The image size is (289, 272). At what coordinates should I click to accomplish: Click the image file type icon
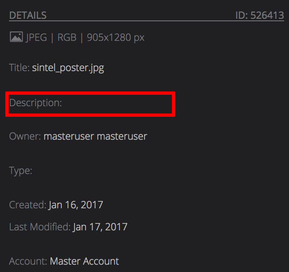coord(16,38)
